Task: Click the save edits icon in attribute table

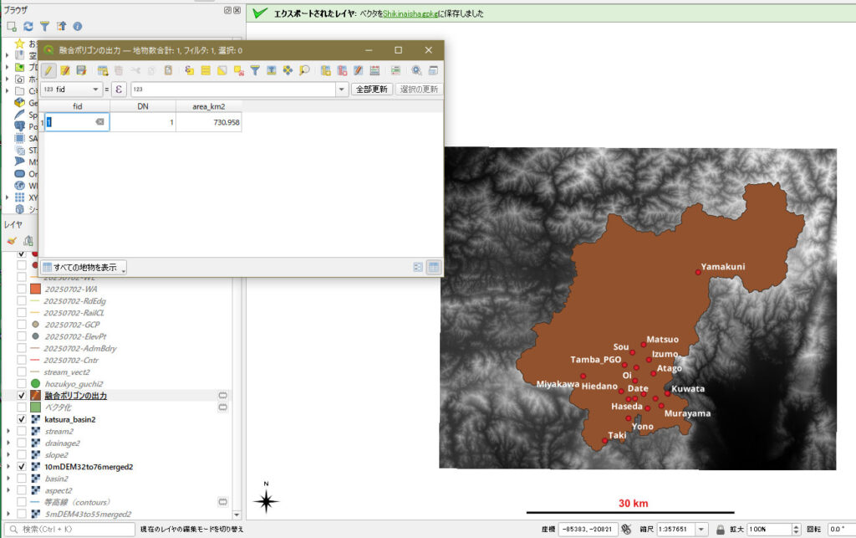Action: [x=81, y=71]
